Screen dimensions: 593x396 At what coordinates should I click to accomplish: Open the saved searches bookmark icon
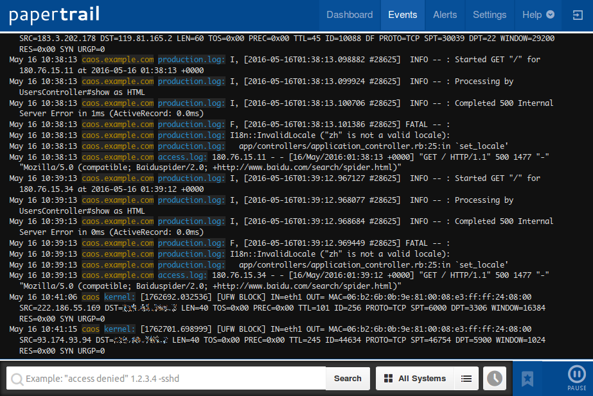527,379
